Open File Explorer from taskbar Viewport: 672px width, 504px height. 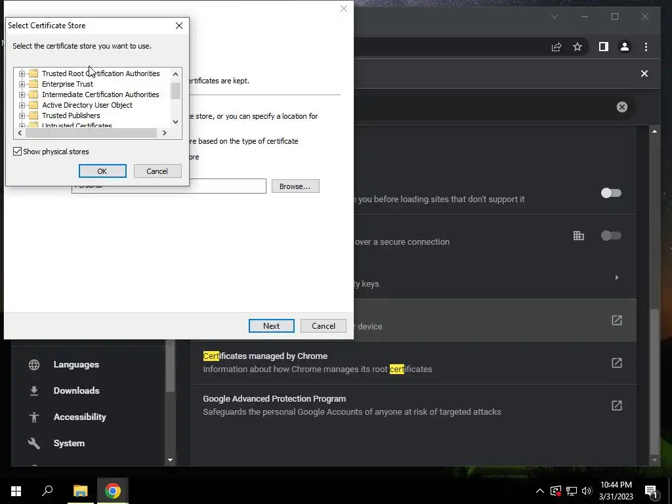point(80,491)
